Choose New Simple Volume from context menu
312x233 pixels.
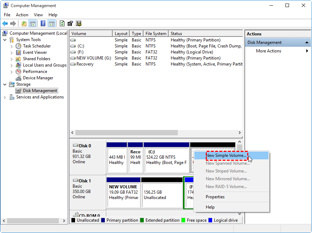point(231,155)
